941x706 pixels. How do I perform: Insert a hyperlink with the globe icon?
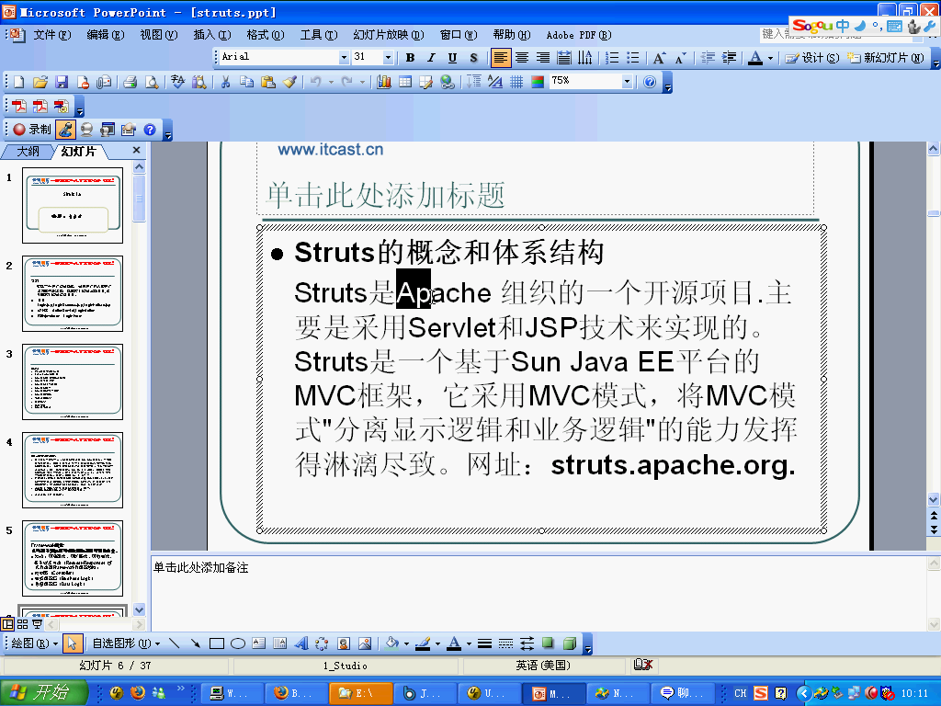[448, 82]
